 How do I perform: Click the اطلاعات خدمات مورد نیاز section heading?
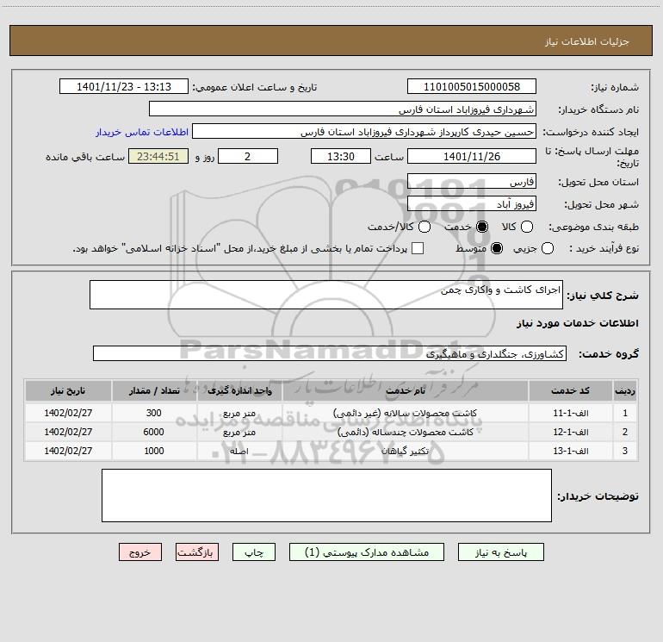tap(578, 323)
